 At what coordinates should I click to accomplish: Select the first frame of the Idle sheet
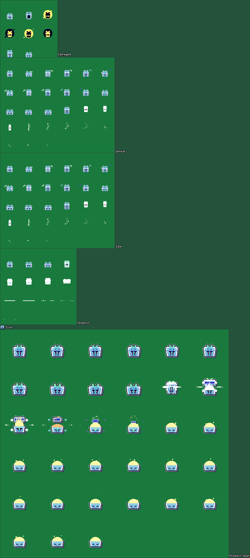click(10, 169)
